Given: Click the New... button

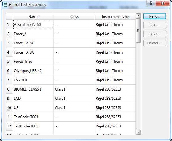Looking at the screenshot, I should [154, 16].
